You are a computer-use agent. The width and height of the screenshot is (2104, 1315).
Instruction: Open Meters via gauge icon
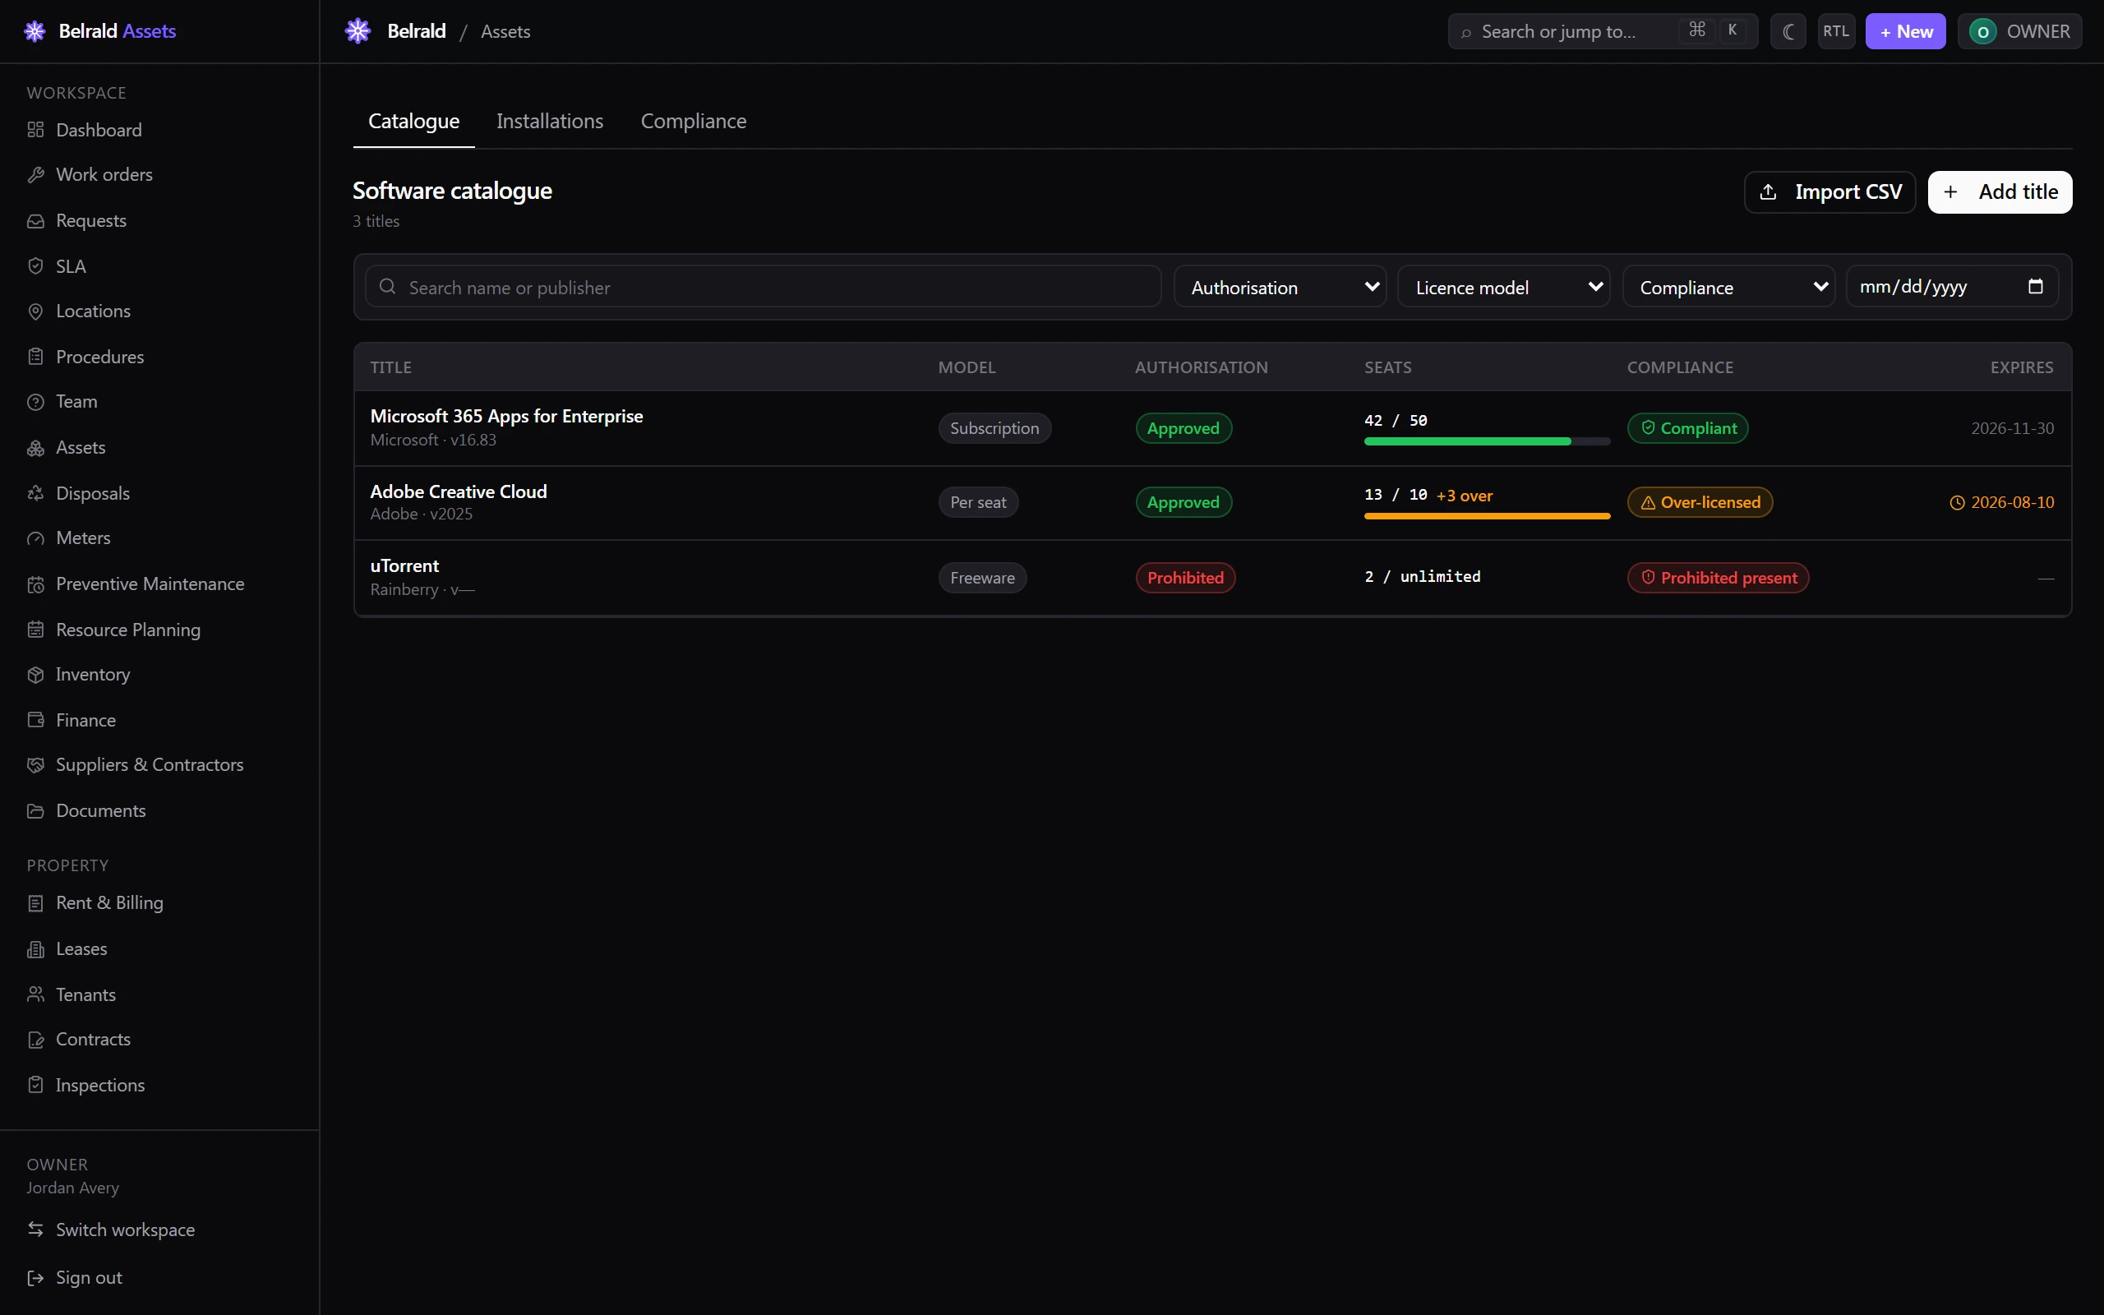tap(35, 538)
